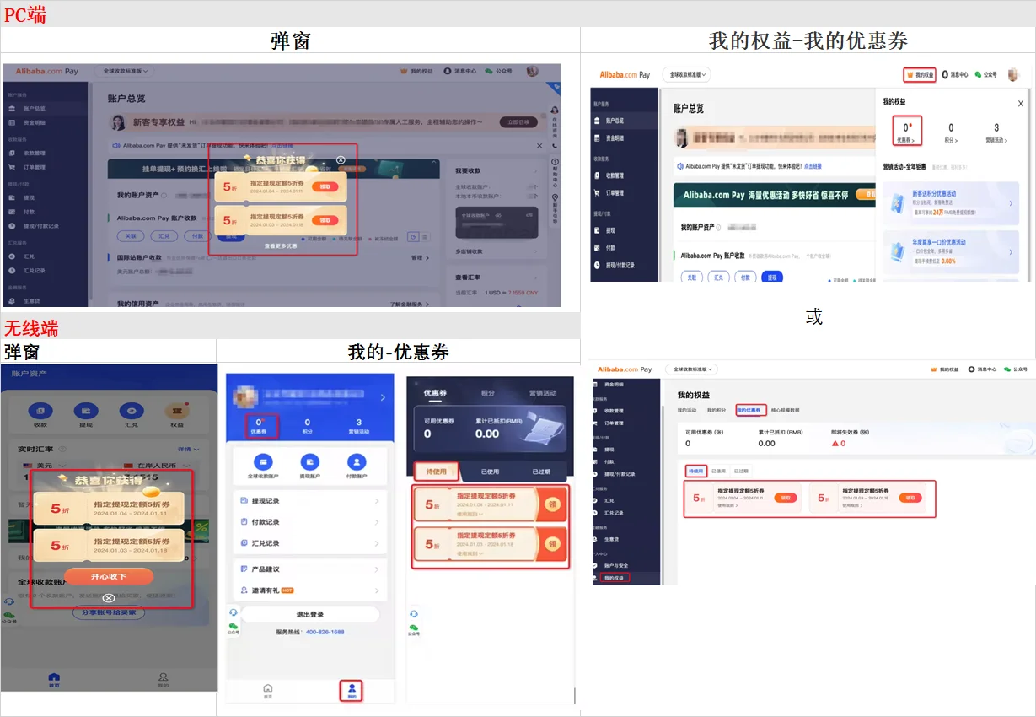Select 已使用 tab on mobile coupon page

pyautogui.click(x=489, y=472)
